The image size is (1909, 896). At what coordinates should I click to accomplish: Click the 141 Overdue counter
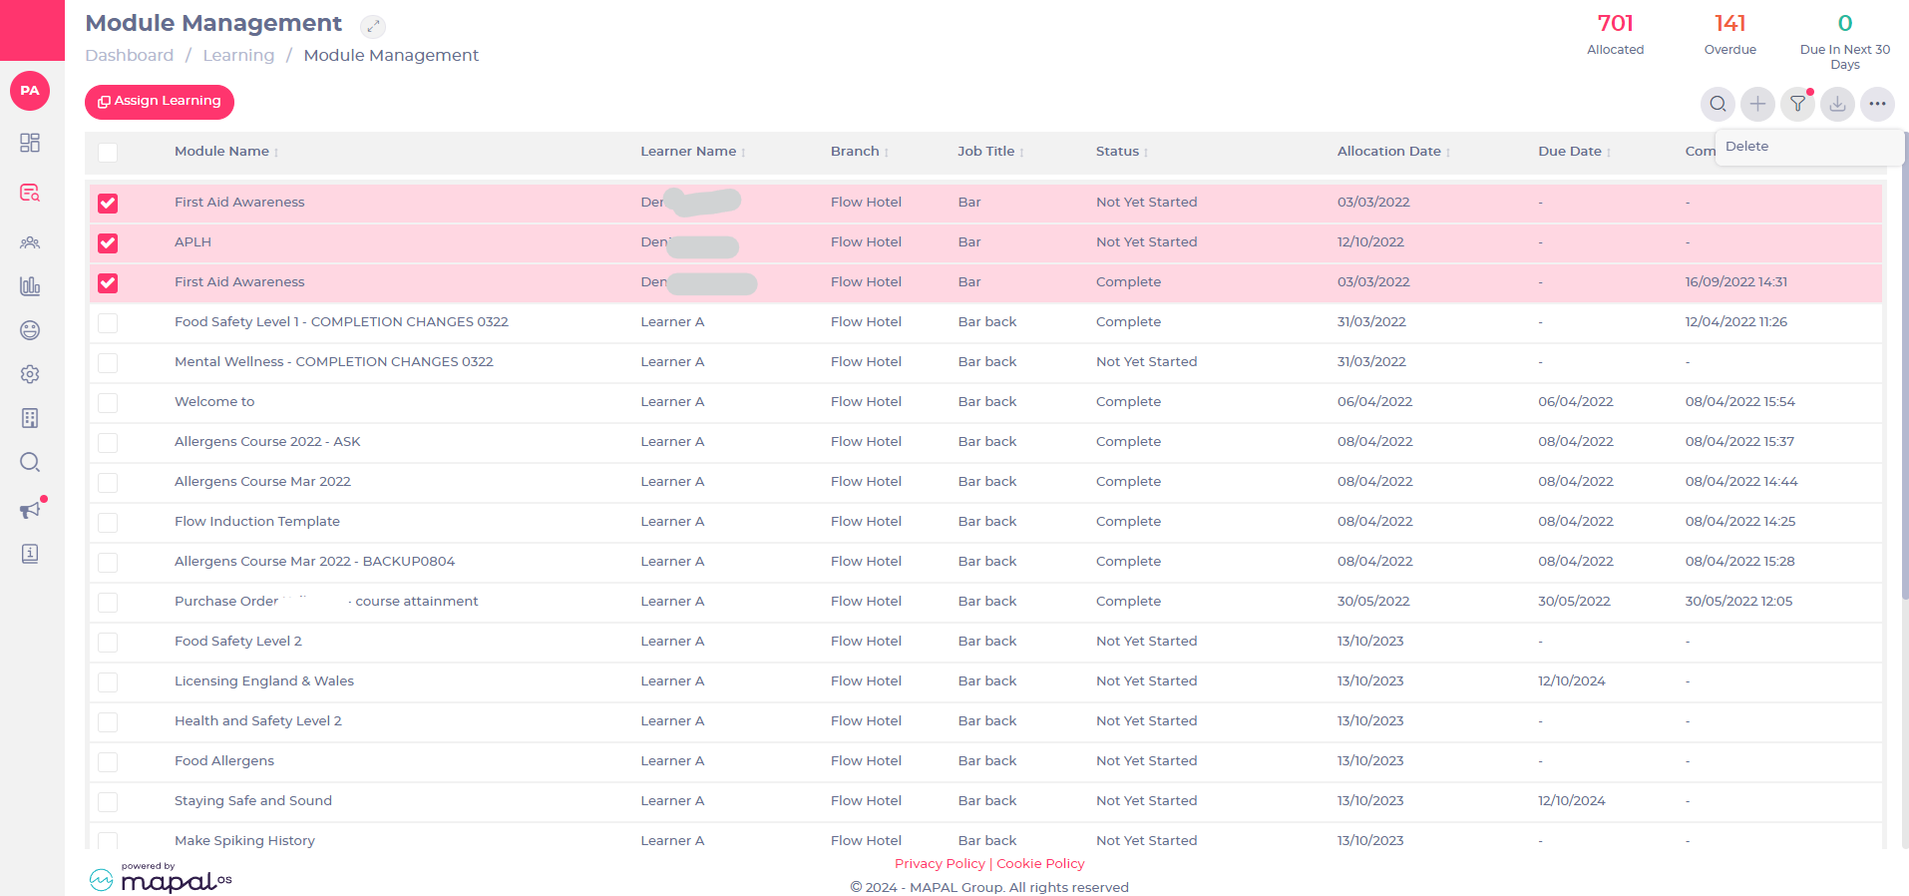(x=1730, y=34)
